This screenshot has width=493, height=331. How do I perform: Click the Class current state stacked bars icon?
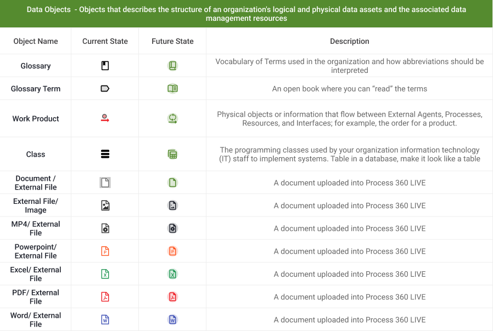[x=105, y=154]
